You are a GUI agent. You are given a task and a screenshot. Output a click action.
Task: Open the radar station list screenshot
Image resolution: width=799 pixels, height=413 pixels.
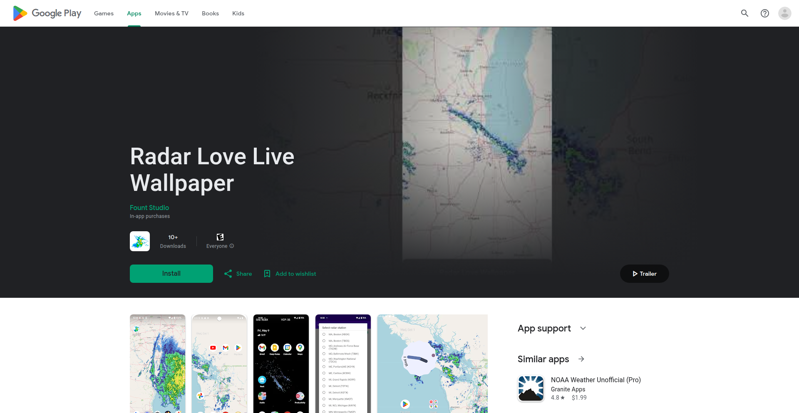coord(343,364)
